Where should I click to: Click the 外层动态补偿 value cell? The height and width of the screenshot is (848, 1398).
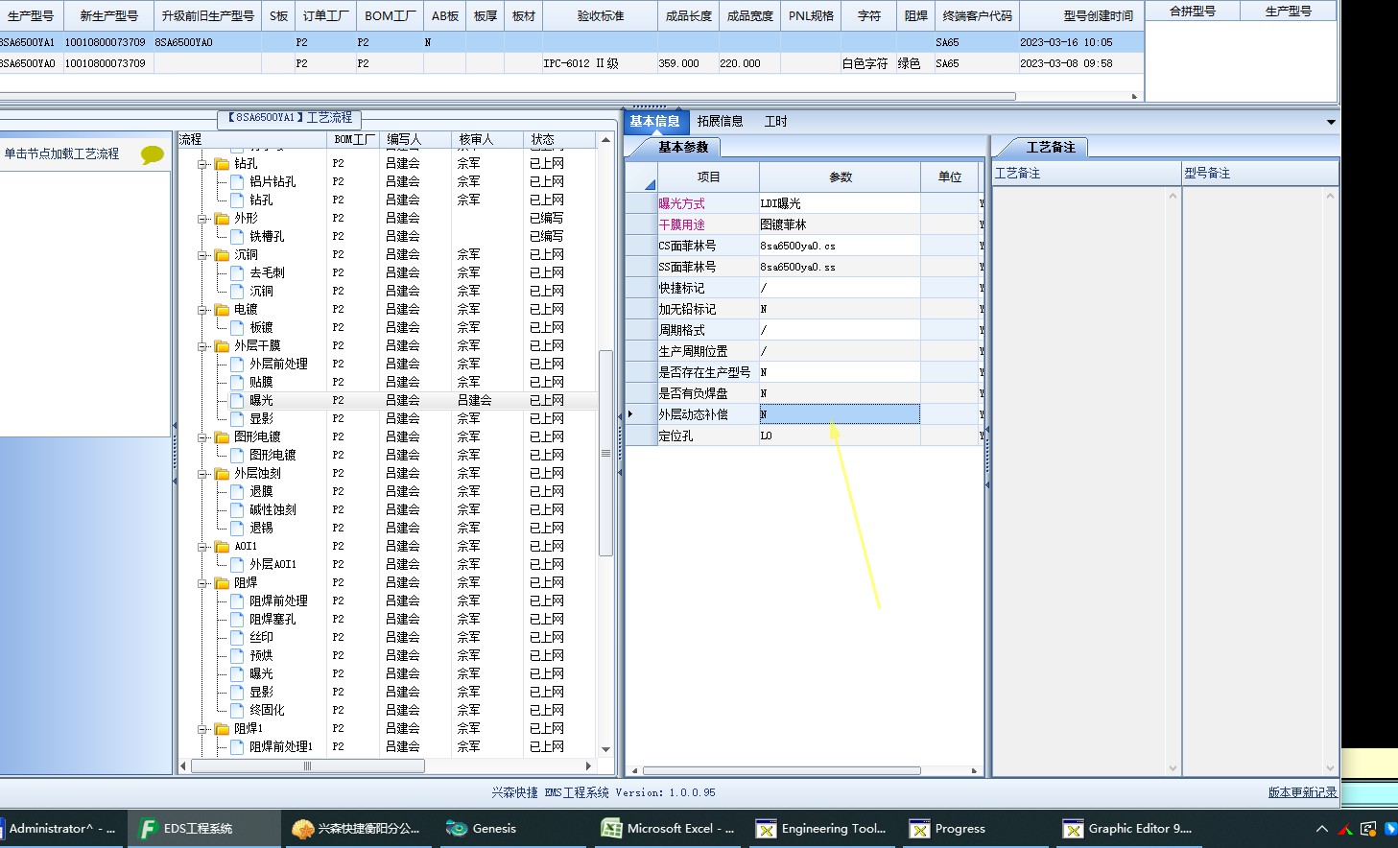[840, 414]
